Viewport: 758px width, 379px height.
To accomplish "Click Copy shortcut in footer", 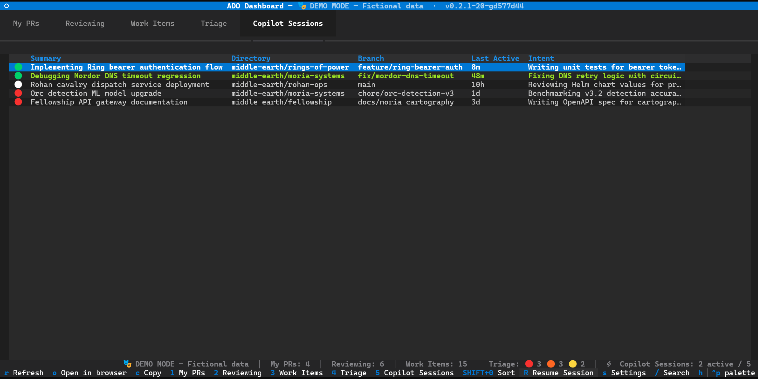I will [148, 373].
